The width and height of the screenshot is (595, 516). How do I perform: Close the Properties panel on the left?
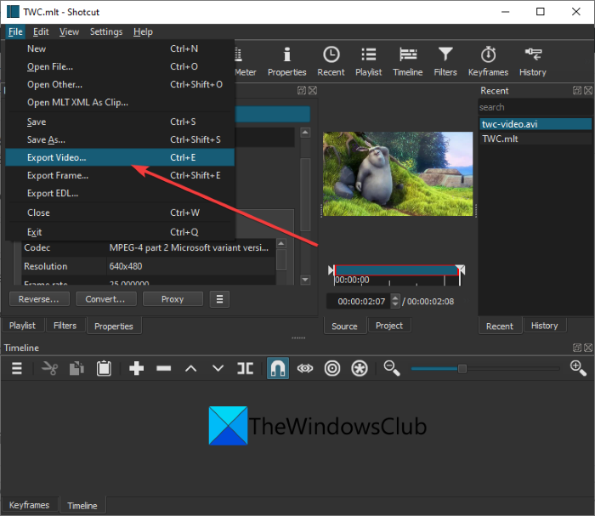tap(313, 90)
